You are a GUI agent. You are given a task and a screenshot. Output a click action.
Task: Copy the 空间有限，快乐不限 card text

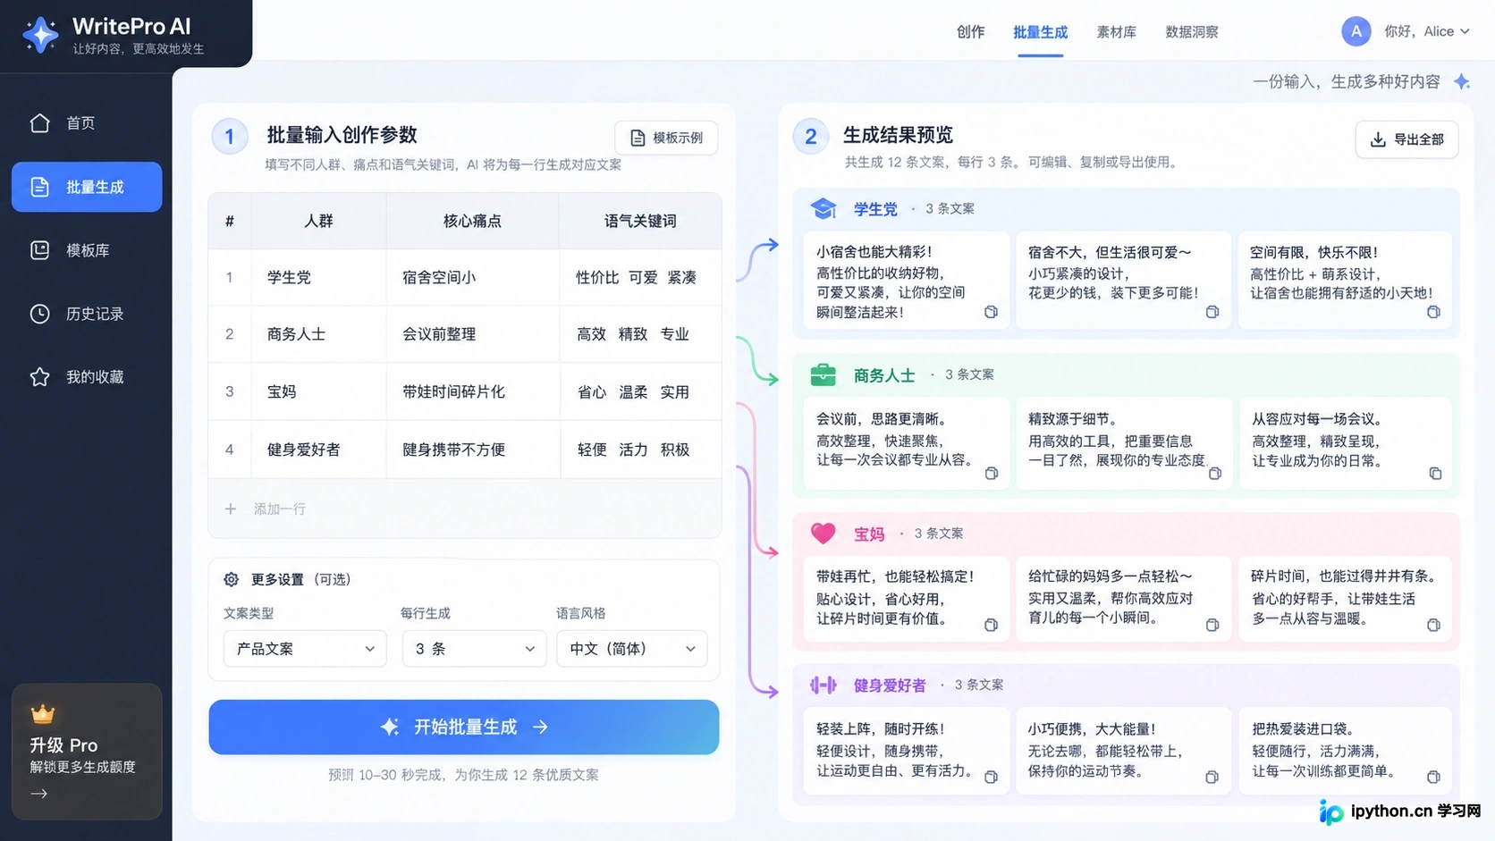tap(1433, 312)
